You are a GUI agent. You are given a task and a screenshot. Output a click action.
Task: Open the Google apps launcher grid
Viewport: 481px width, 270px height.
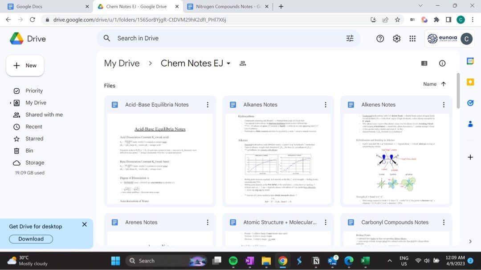point(413,38)
